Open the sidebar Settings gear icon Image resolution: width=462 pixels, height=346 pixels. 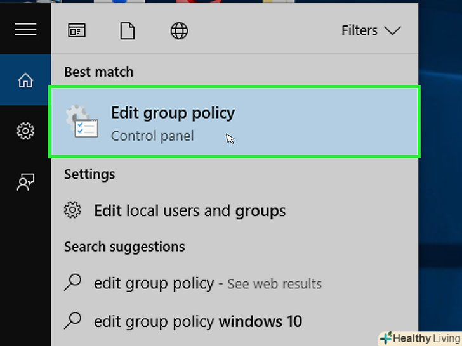(x=25, y=131)
